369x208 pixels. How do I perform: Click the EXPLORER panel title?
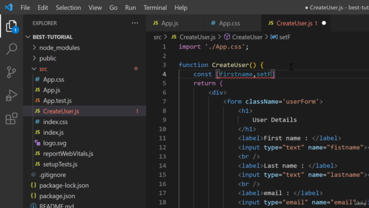(45, 23)
